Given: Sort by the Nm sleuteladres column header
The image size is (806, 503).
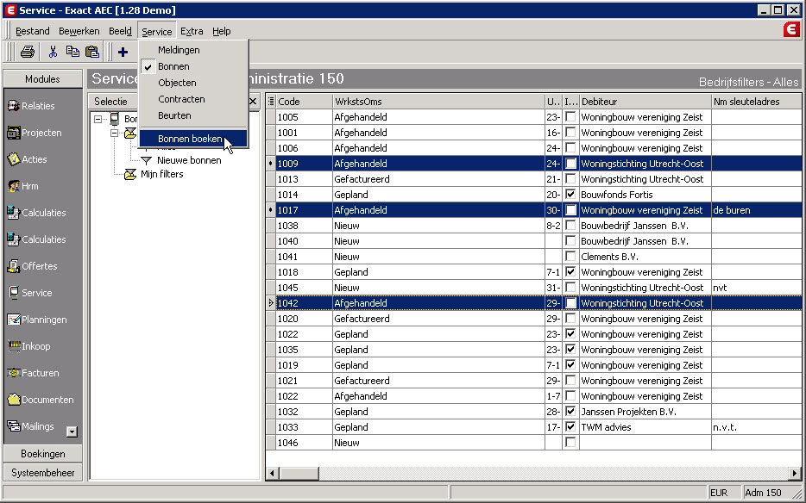Looking at the screenshot, I should tap(756, 102).
